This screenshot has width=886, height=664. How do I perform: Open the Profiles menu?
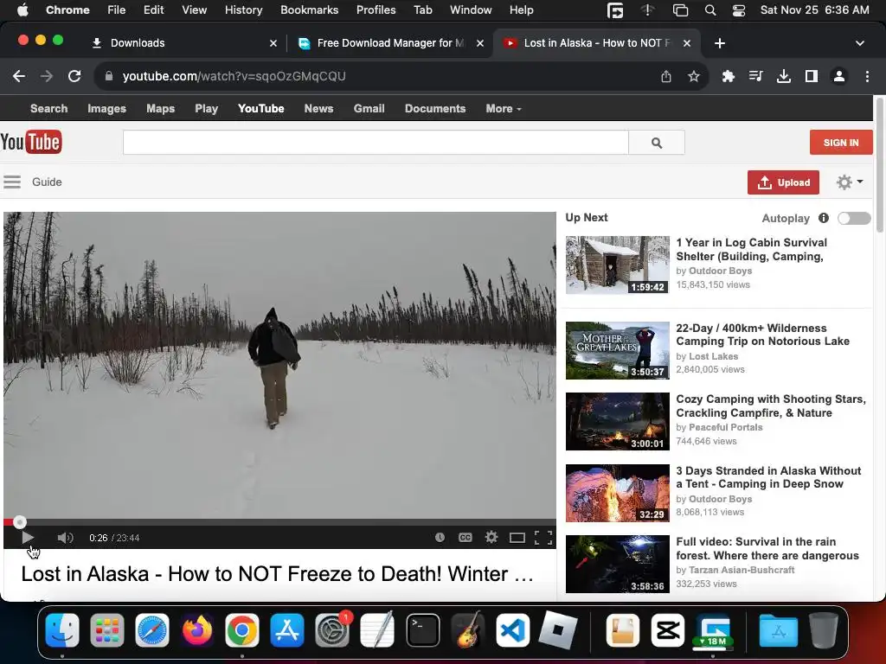[x=376, y=10]
